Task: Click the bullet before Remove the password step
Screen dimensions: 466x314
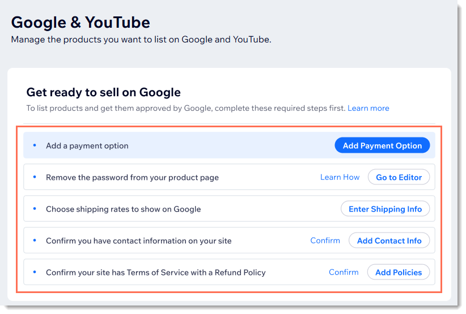Action: (x=35, y=177)
